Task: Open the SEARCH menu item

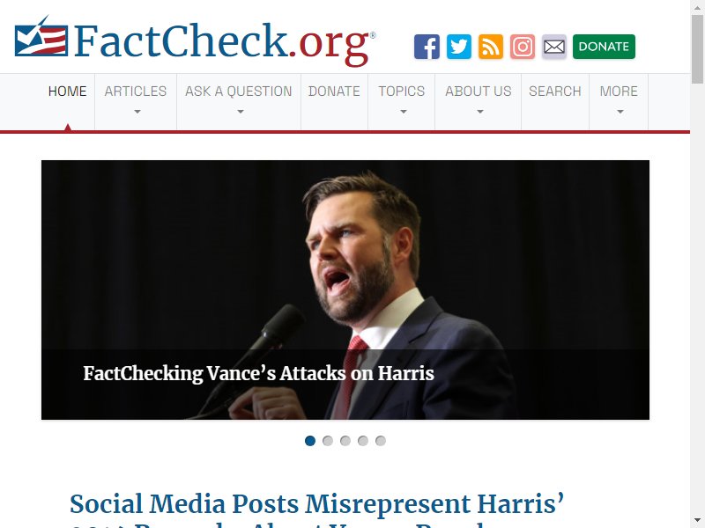Action: [x=555, y=92]
